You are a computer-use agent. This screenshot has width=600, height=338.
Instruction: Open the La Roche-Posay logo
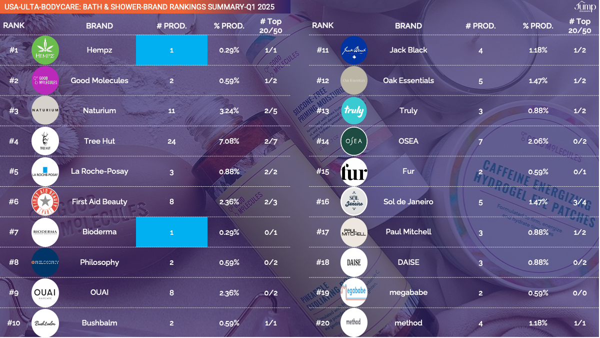pyautogui.click(x=45, y=171)
